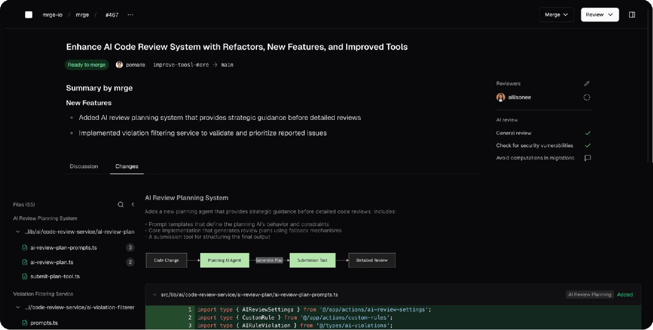The width and height of the screenshot is (653, 330).
Task: Open the Review dropdown button
Action: (x=599, y=15)
